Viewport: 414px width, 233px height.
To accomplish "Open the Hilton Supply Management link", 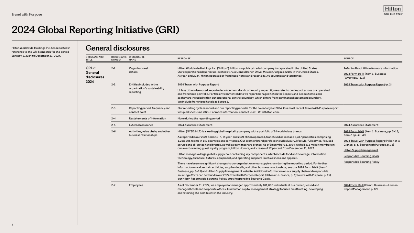I will (361, 150).
